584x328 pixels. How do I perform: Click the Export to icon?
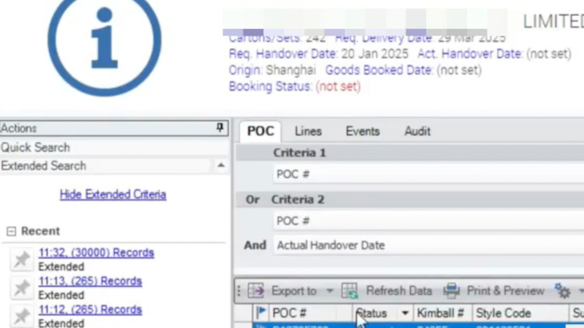pos(256,291)
